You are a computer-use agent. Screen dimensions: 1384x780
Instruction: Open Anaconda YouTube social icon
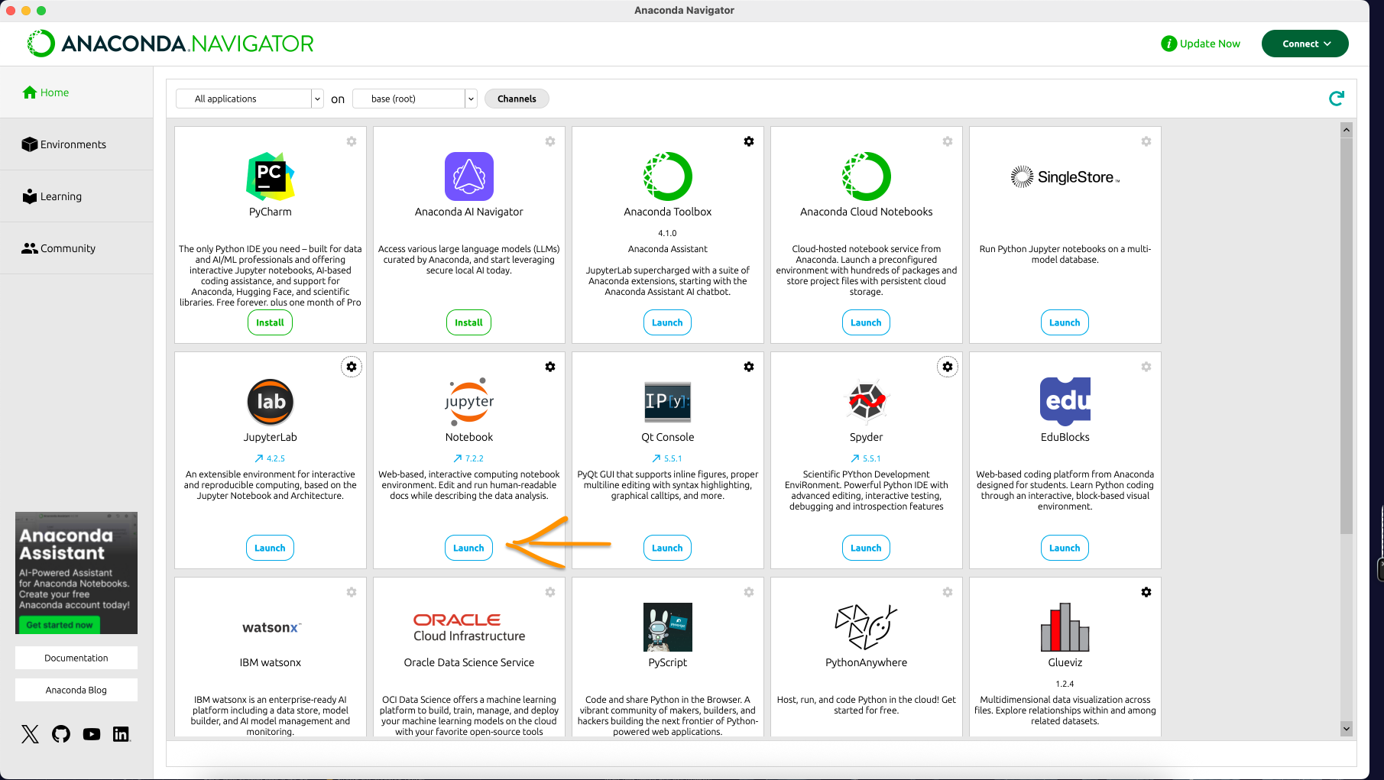(x=92, y=734)
